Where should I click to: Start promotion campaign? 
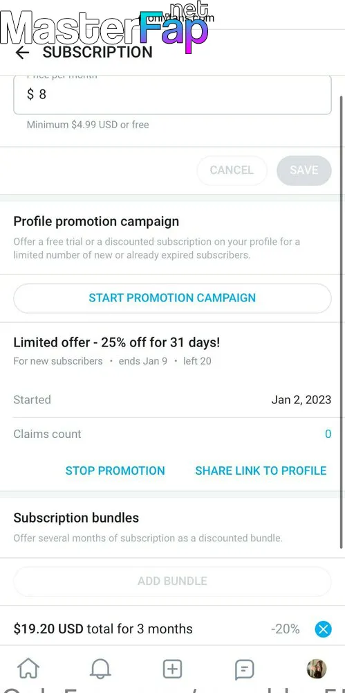173,298
